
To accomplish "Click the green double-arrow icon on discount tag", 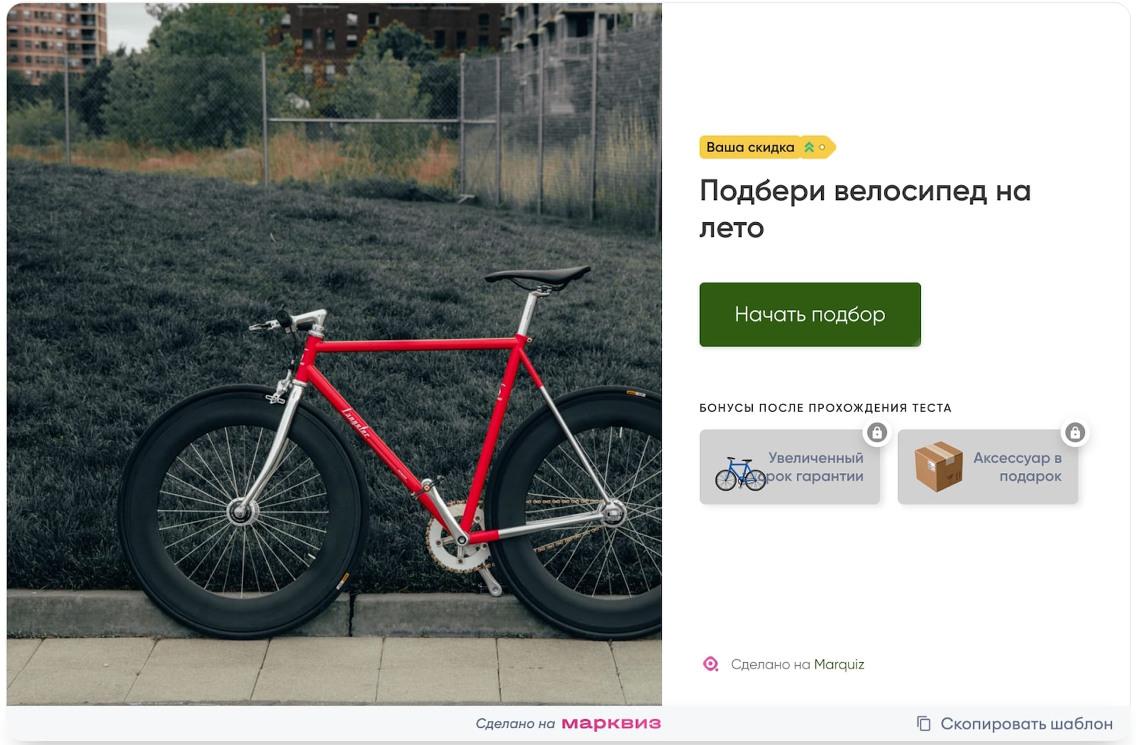I will (x=809, y=147).
